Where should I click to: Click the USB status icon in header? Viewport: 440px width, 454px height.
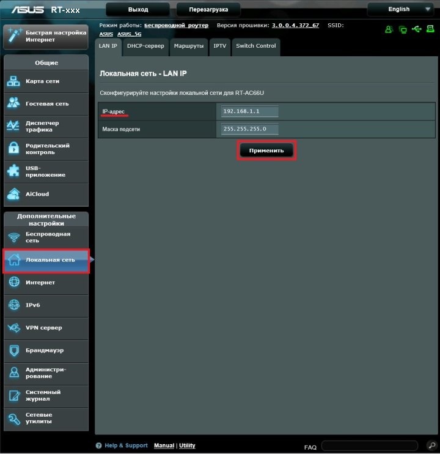[x=417, y=29]
